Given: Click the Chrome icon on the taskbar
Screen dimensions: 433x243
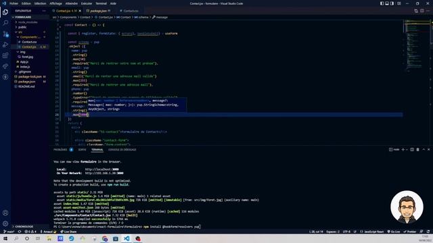Looking at the screenshot, I should click(x=105, y=238).
